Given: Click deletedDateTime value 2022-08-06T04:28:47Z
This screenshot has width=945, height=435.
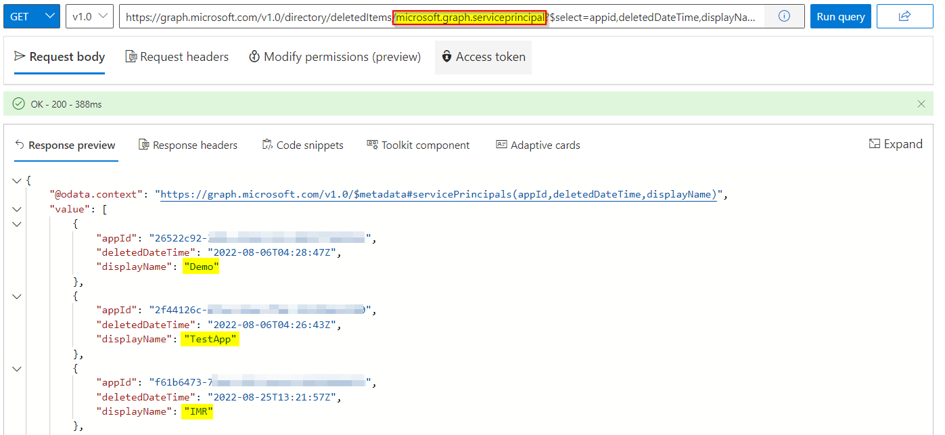Looking at the screenshot, I should [273, 252].
